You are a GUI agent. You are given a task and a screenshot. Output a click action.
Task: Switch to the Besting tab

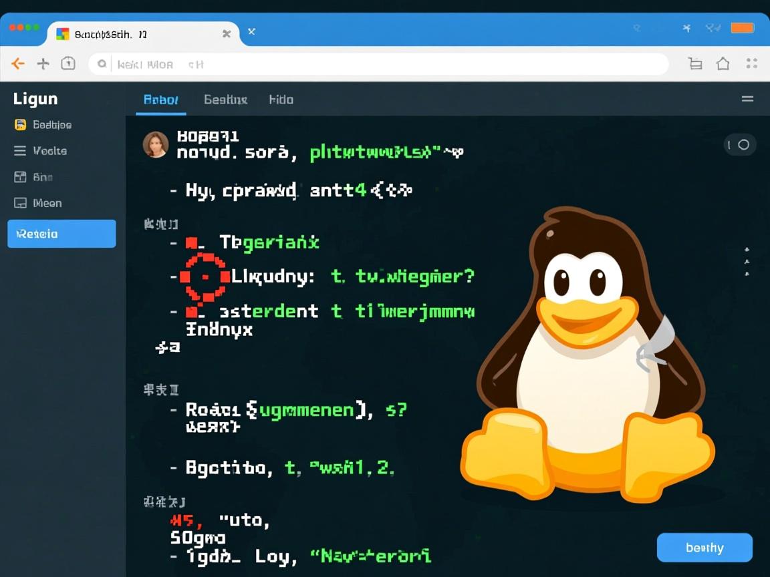pos(225,99)
